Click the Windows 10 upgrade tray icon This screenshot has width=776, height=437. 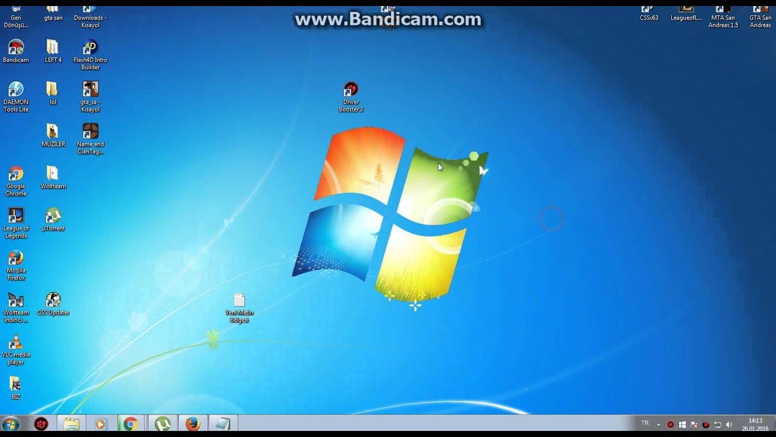coord(682,424)
